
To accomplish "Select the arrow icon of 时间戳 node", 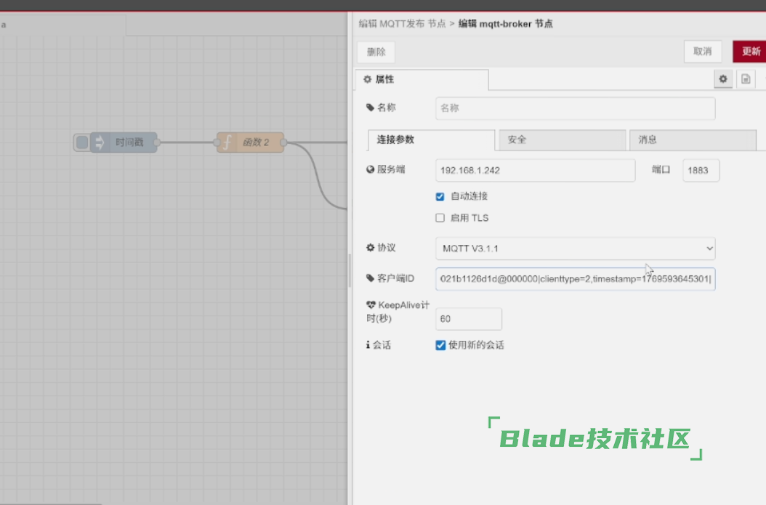I will pos(100,142).
